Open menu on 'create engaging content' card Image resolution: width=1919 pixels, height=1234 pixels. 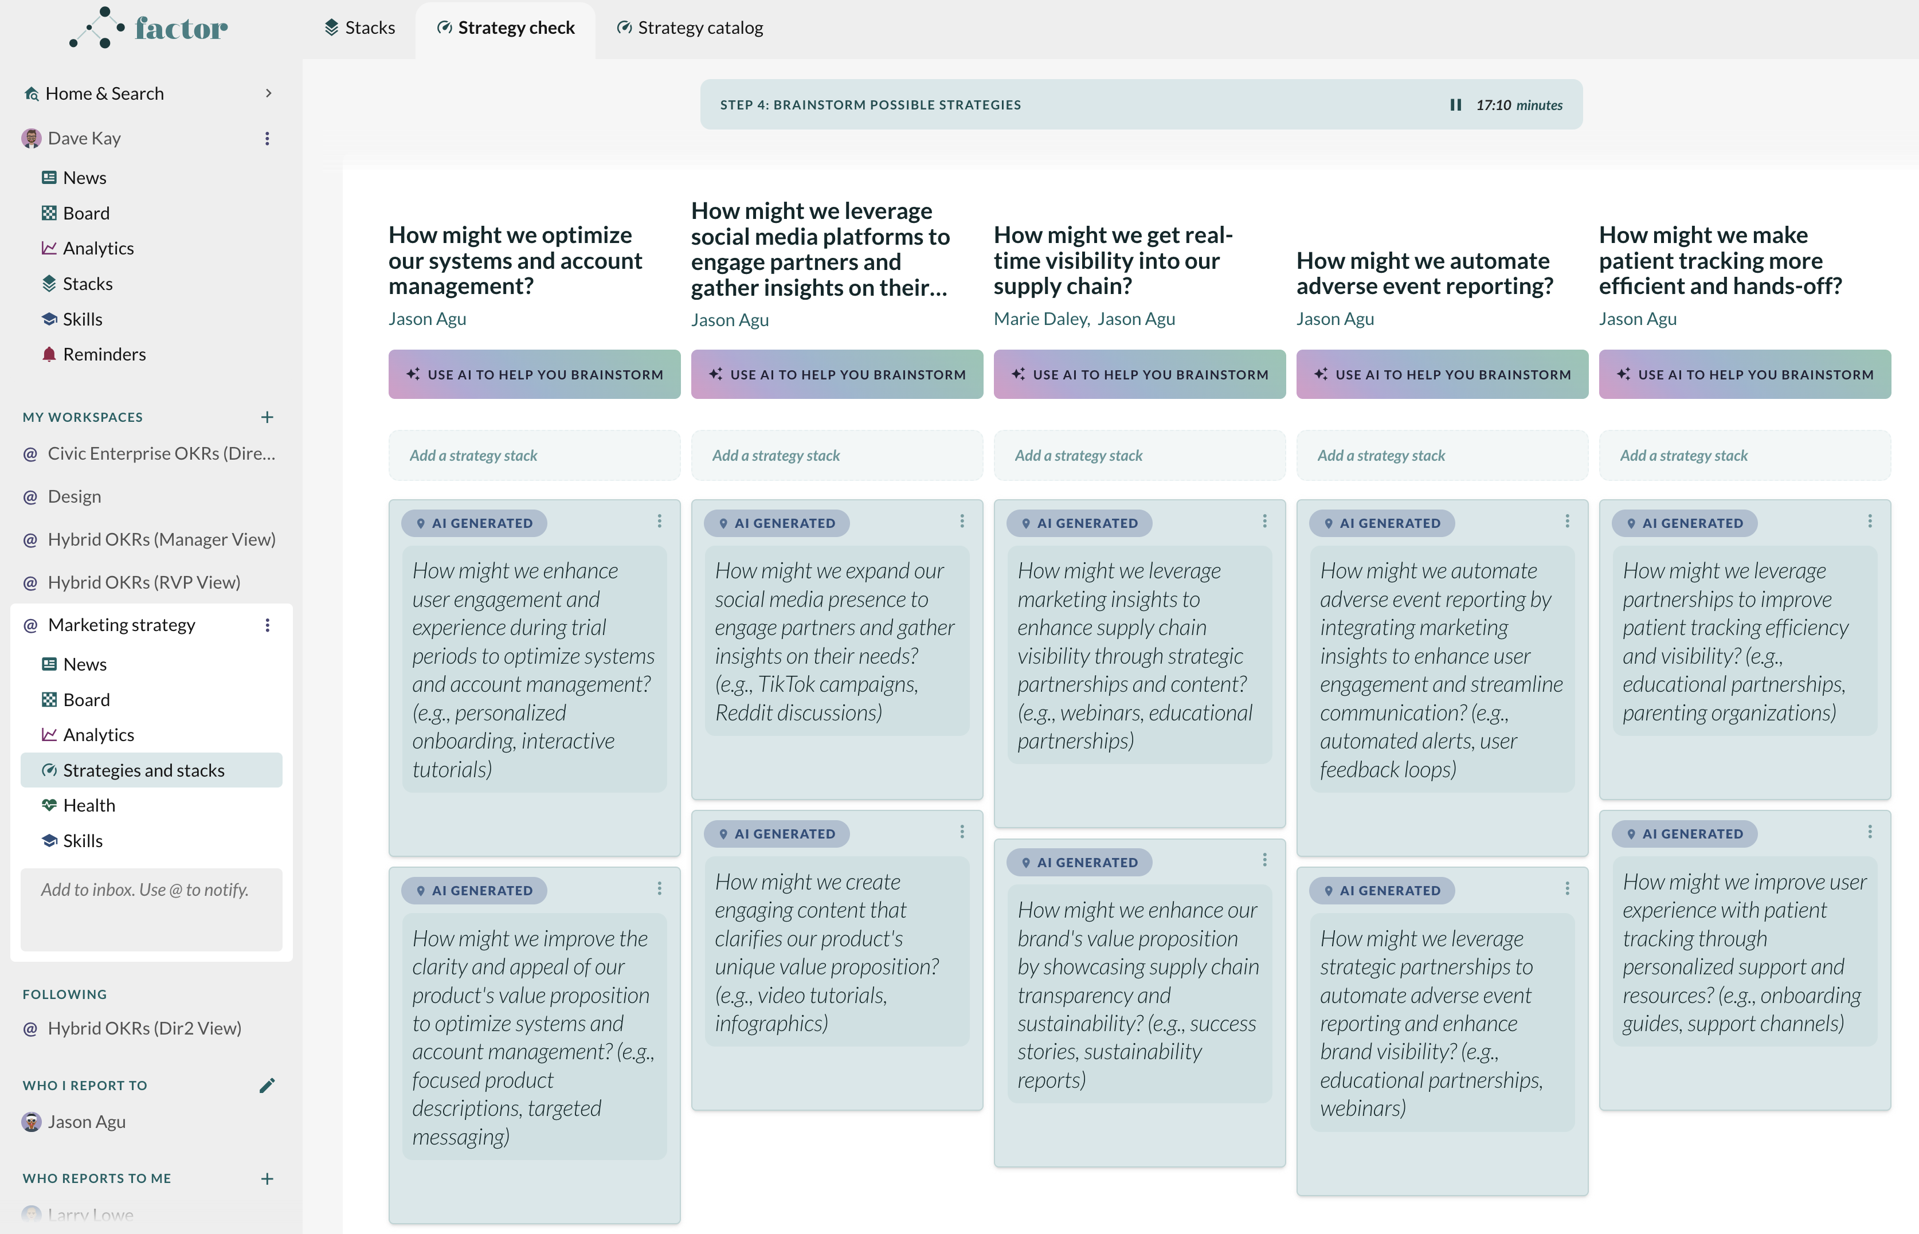point(961,833)
